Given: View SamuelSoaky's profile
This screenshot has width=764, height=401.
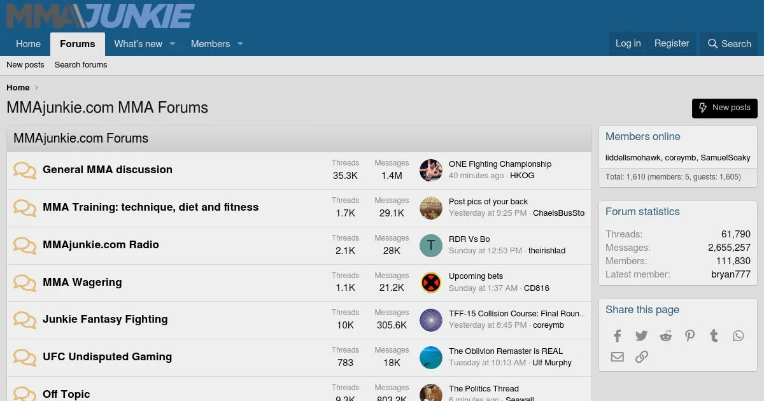Looking at the screenshot, I should (725, 158).
